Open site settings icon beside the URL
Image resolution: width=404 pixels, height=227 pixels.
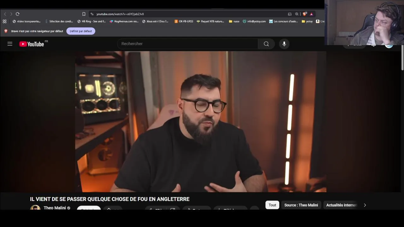point(92,14)
